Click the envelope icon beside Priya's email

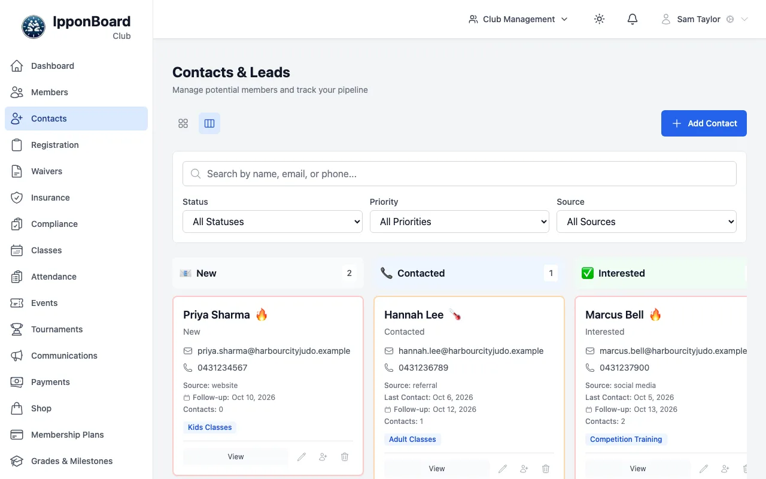[x=188, y=351]
